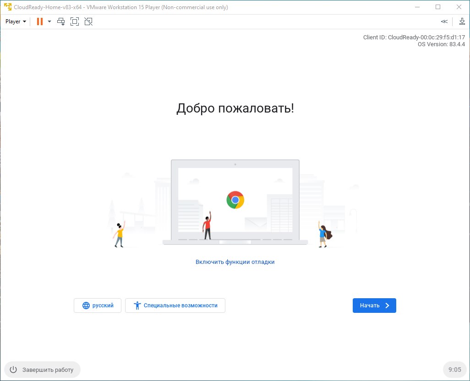The height and width of the screenshot is (381, 470).
Task: Open Специальные возможности accessibility options
Action: pyautogui.click(x=175, y=306)
